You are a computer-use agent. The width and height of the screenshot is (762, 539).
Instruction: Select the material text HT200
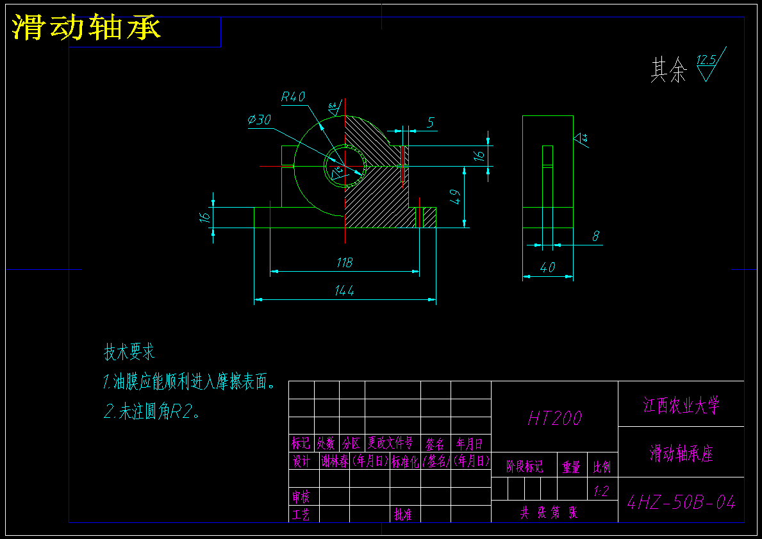(554, 418)
